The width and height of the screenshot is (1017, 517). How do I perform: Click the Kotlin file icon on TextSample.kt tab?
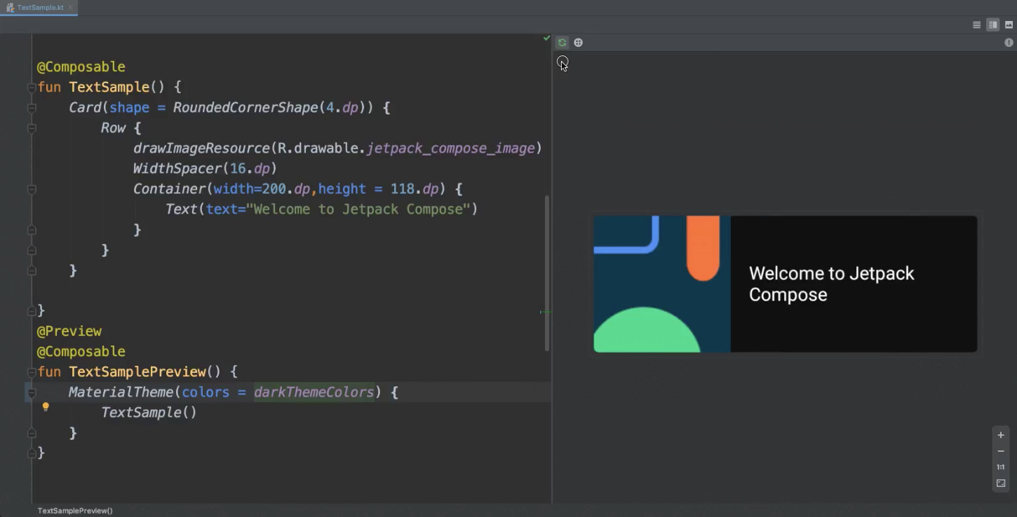pyautogui.click(x=10, y=8)
